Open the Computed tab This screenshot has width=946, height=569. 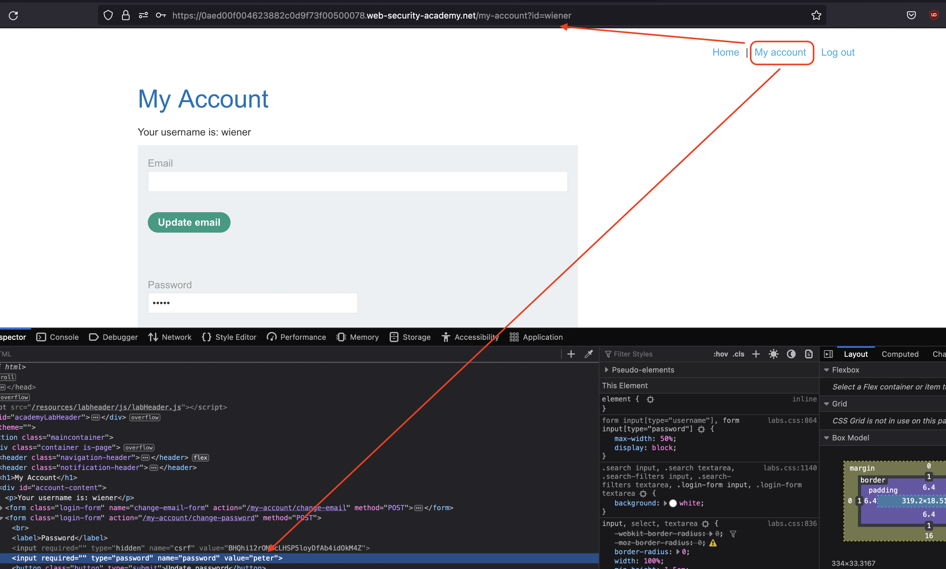(x=899, y=354)
